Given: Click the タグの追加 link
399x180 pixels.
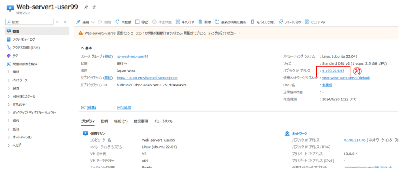Looking at the screenshot, I should (124, 108).
